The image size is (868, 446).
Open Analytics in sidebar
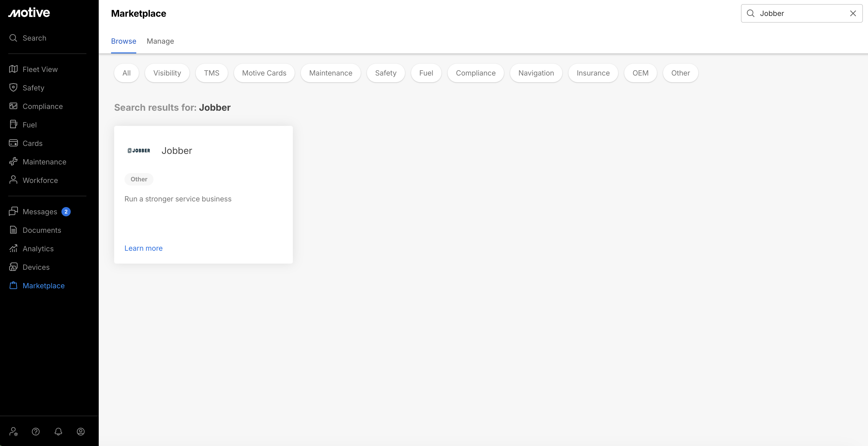coord(38,249)
